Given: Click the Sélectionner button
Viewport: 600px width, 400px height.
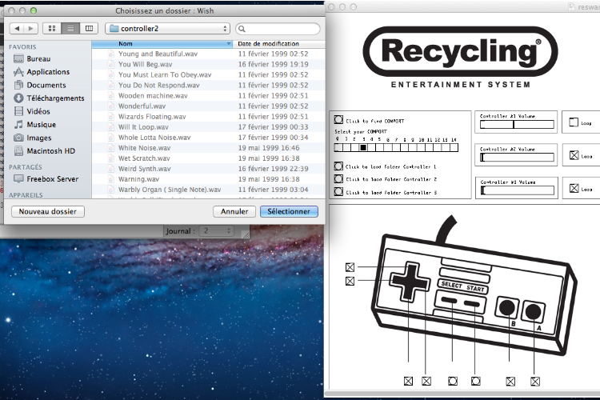Looking at the screenshot, I should 289,211.
